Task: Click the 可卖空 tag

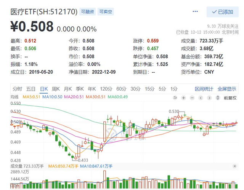Action: click(x=106, y=12)
